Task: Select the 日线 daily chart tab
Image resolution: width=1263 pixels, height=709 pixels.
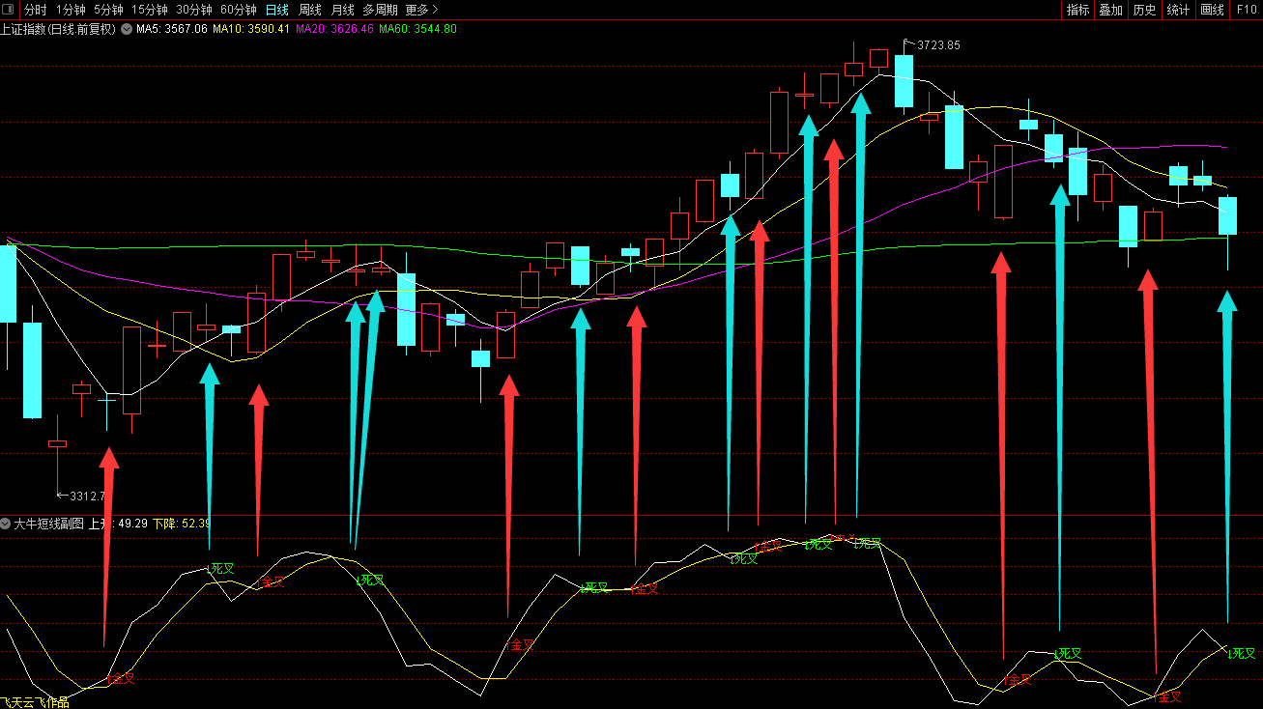Action: pyautogui.click(x=277, y=10)
